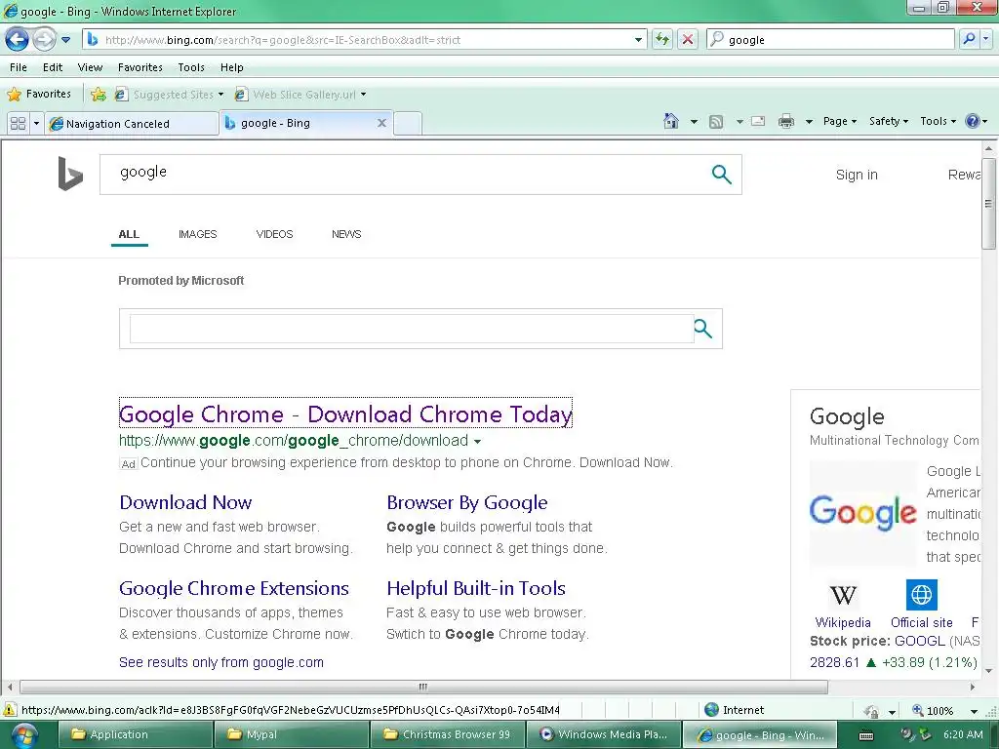The width and height of the screenshot is (999, 749).
Task: Click the Windows Start orb
Action: pos(23,735)
